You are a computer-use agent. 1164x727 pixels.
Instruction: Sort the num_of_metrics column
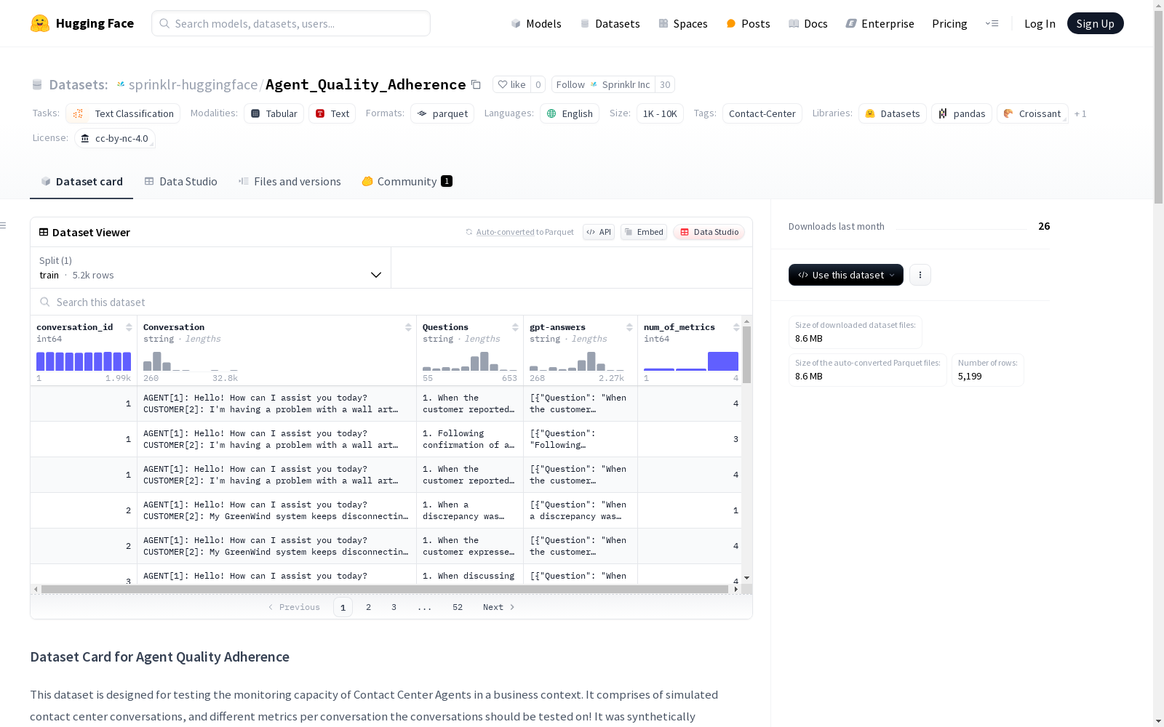(x=736, y=327)
